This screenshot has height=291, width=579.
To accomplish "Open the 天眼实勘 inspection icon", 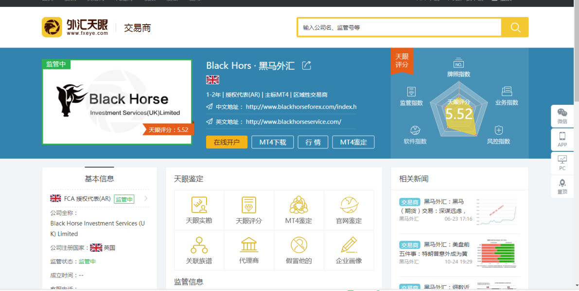I will pos(199,206).
